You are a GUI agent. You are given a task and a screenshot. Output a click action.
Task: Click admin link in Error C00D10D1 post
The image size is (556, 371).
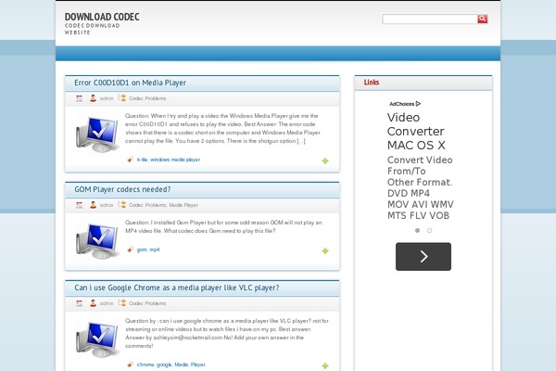107,98
